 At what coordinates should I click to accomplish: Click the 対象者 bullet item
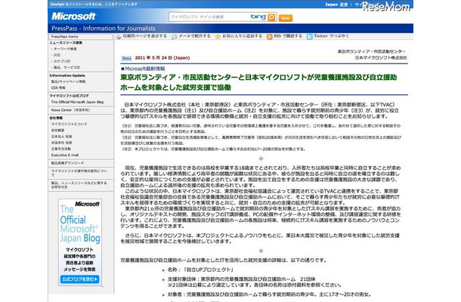tap(269, 294)
